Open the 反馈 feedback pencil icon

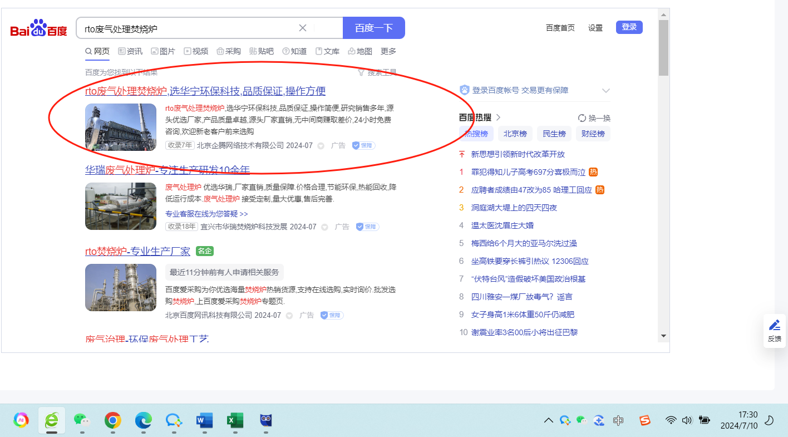coord(774,326)
